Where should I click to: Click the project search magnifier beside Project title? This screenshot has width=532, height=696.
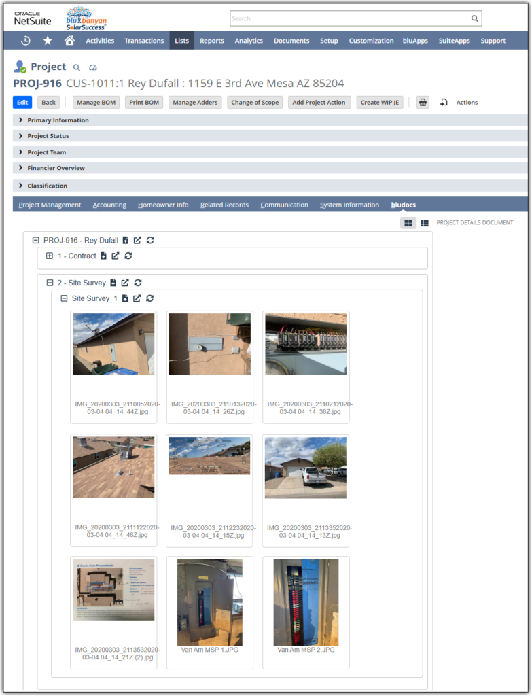[77, 67]
